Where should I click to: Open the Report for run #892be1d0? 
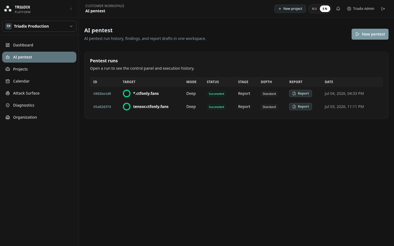pyautogui.click(x=300, y=93)
